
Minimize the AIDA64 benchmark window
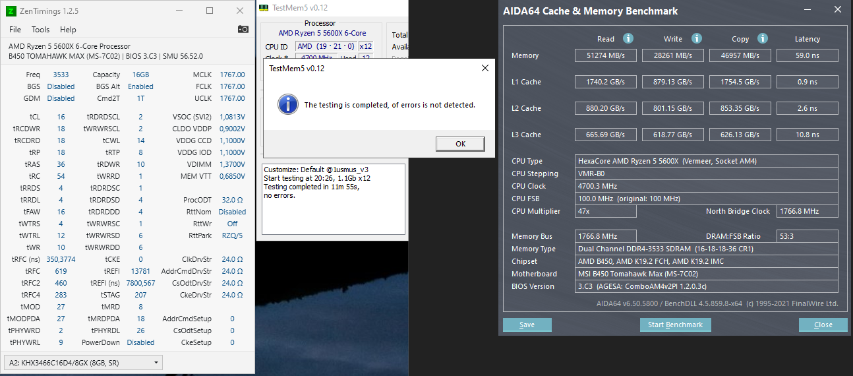pyautogui.click(x=806, y=10)
